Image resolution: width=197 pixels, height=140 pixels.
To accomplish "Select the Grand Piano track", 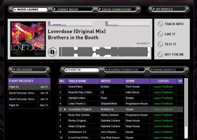I will point(75,87).
